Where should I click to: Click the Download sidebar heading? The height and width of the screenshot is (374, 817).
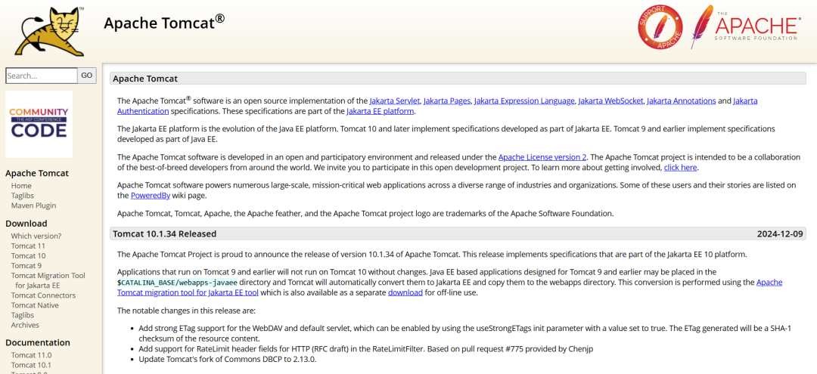[26, 224]
